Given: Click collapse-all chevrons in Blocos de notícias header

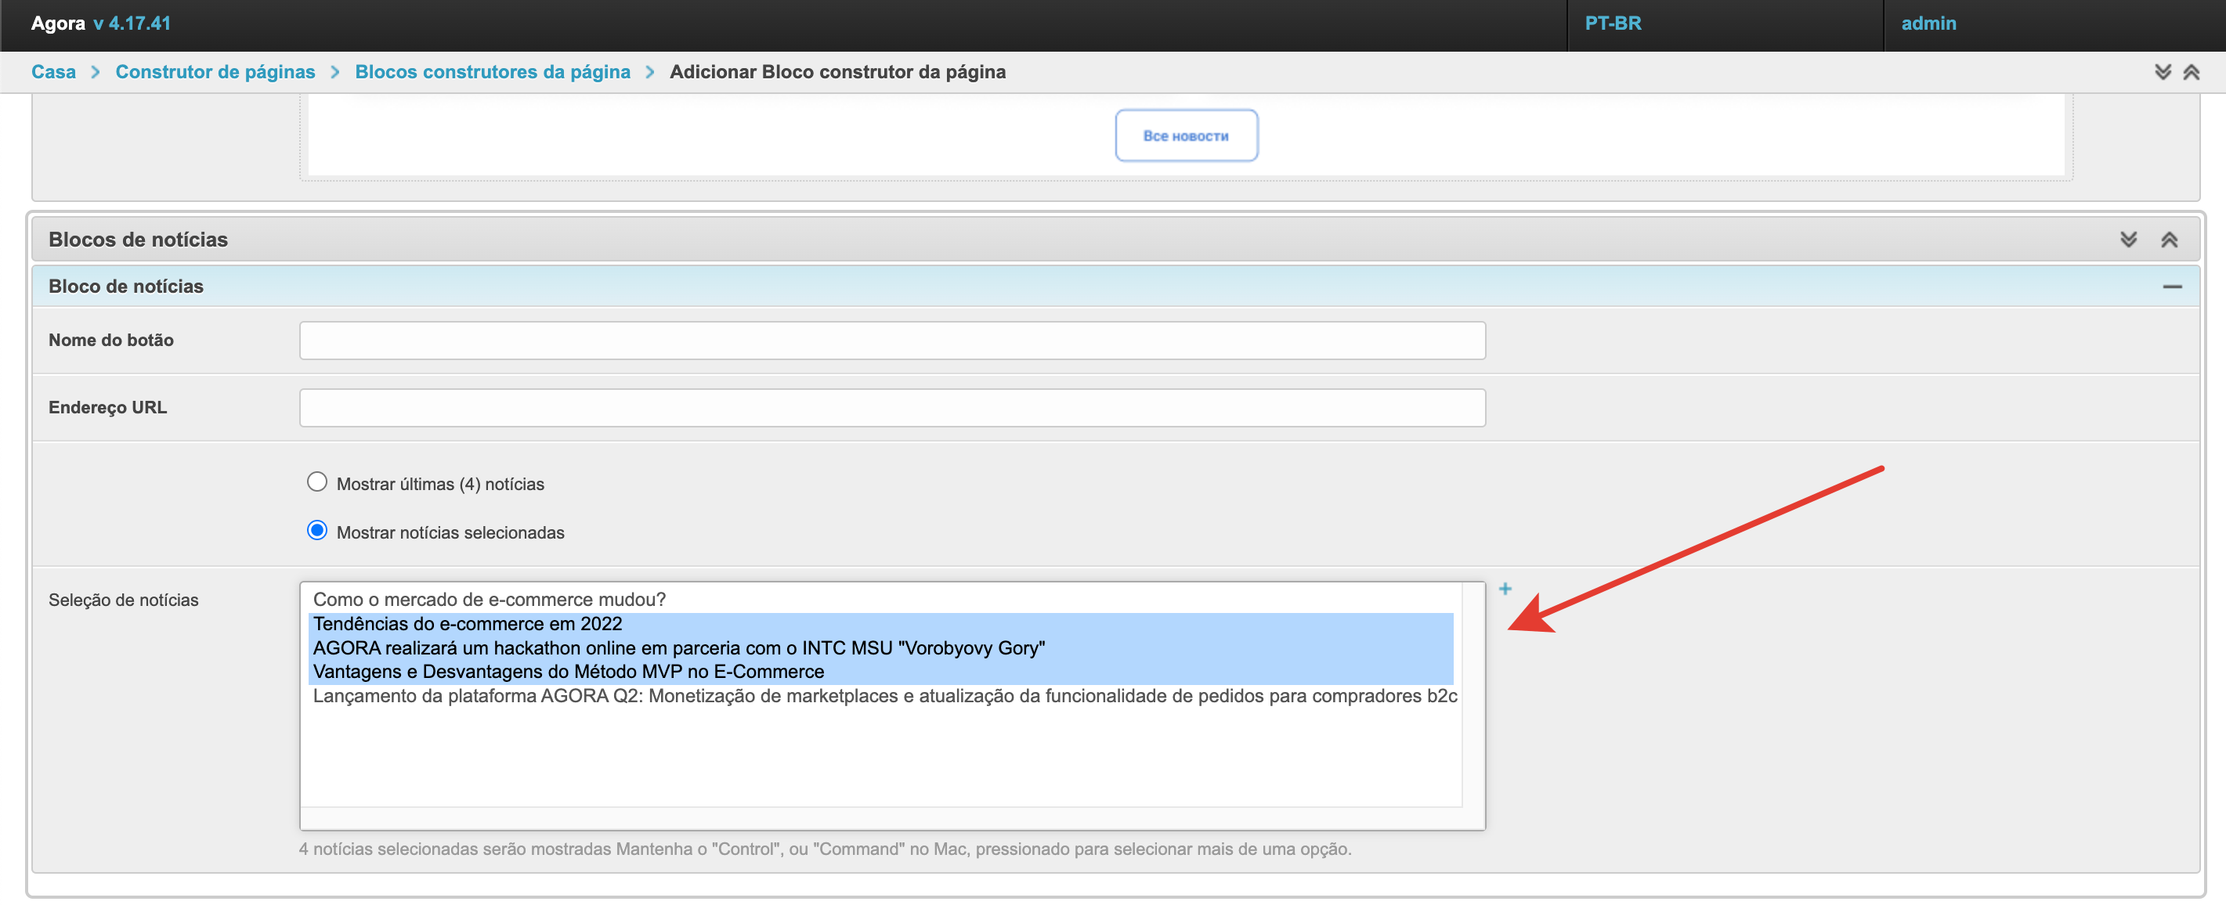Looking at the screenshot, I should [2169, 240].
